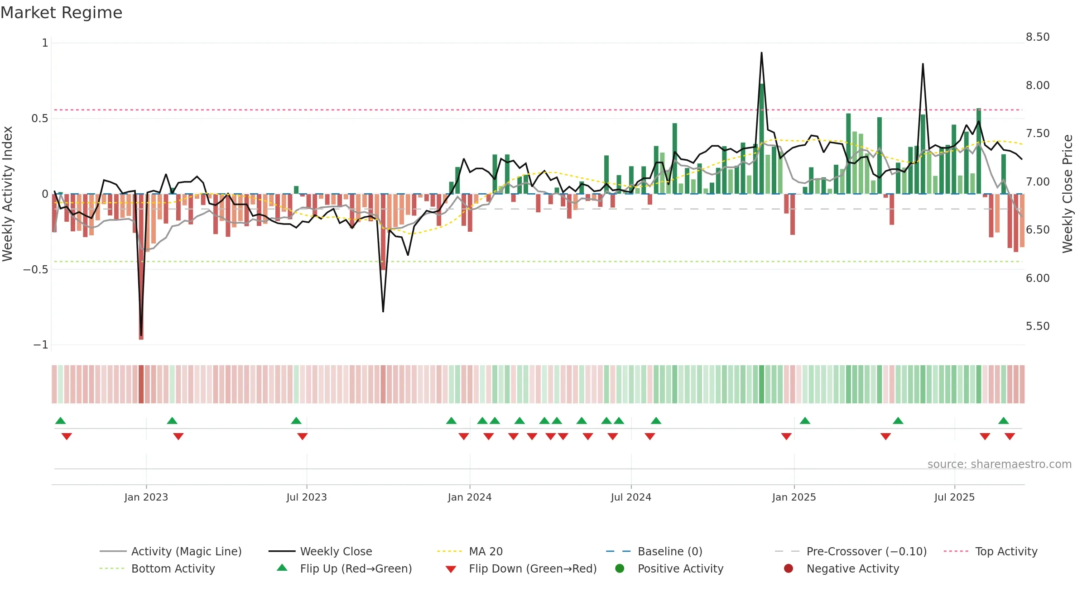This screenshot has width=1087, height=611.
Task: Click the 8.00 price axis tick
Action: (x=1038, y=86)
